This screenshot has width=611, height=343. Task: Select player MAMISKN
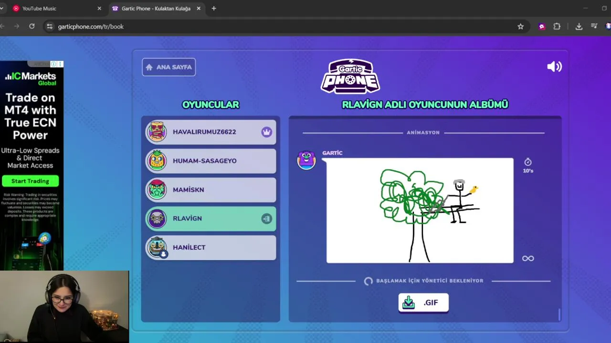211,190
